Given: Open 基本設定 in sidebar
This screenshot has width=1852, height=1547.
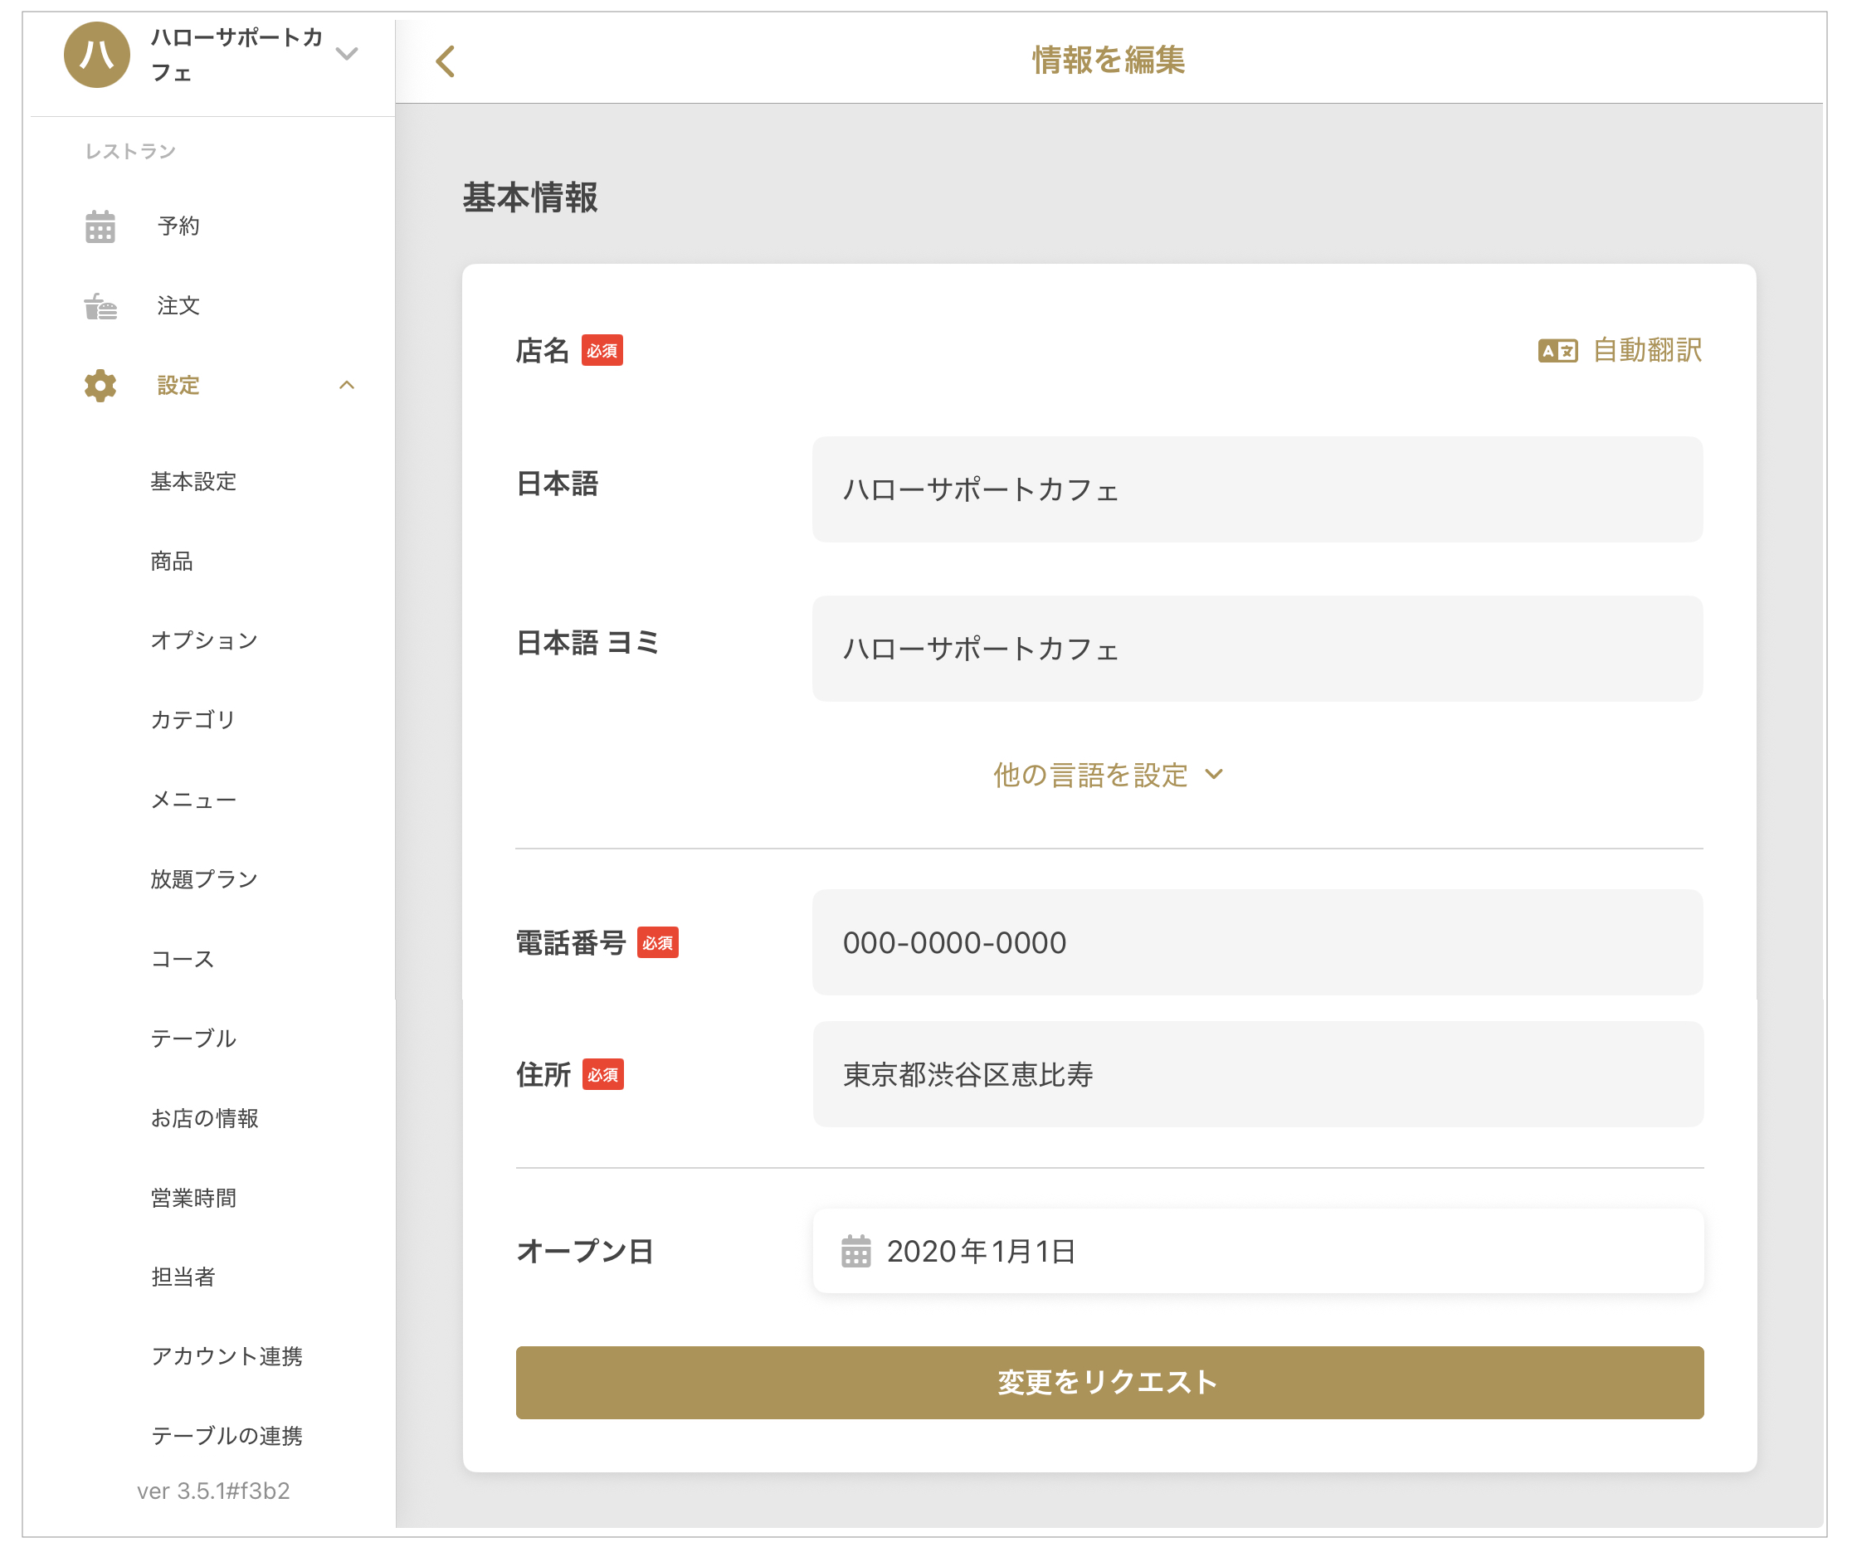Looking at the screenshot, I should click(193, 481).
